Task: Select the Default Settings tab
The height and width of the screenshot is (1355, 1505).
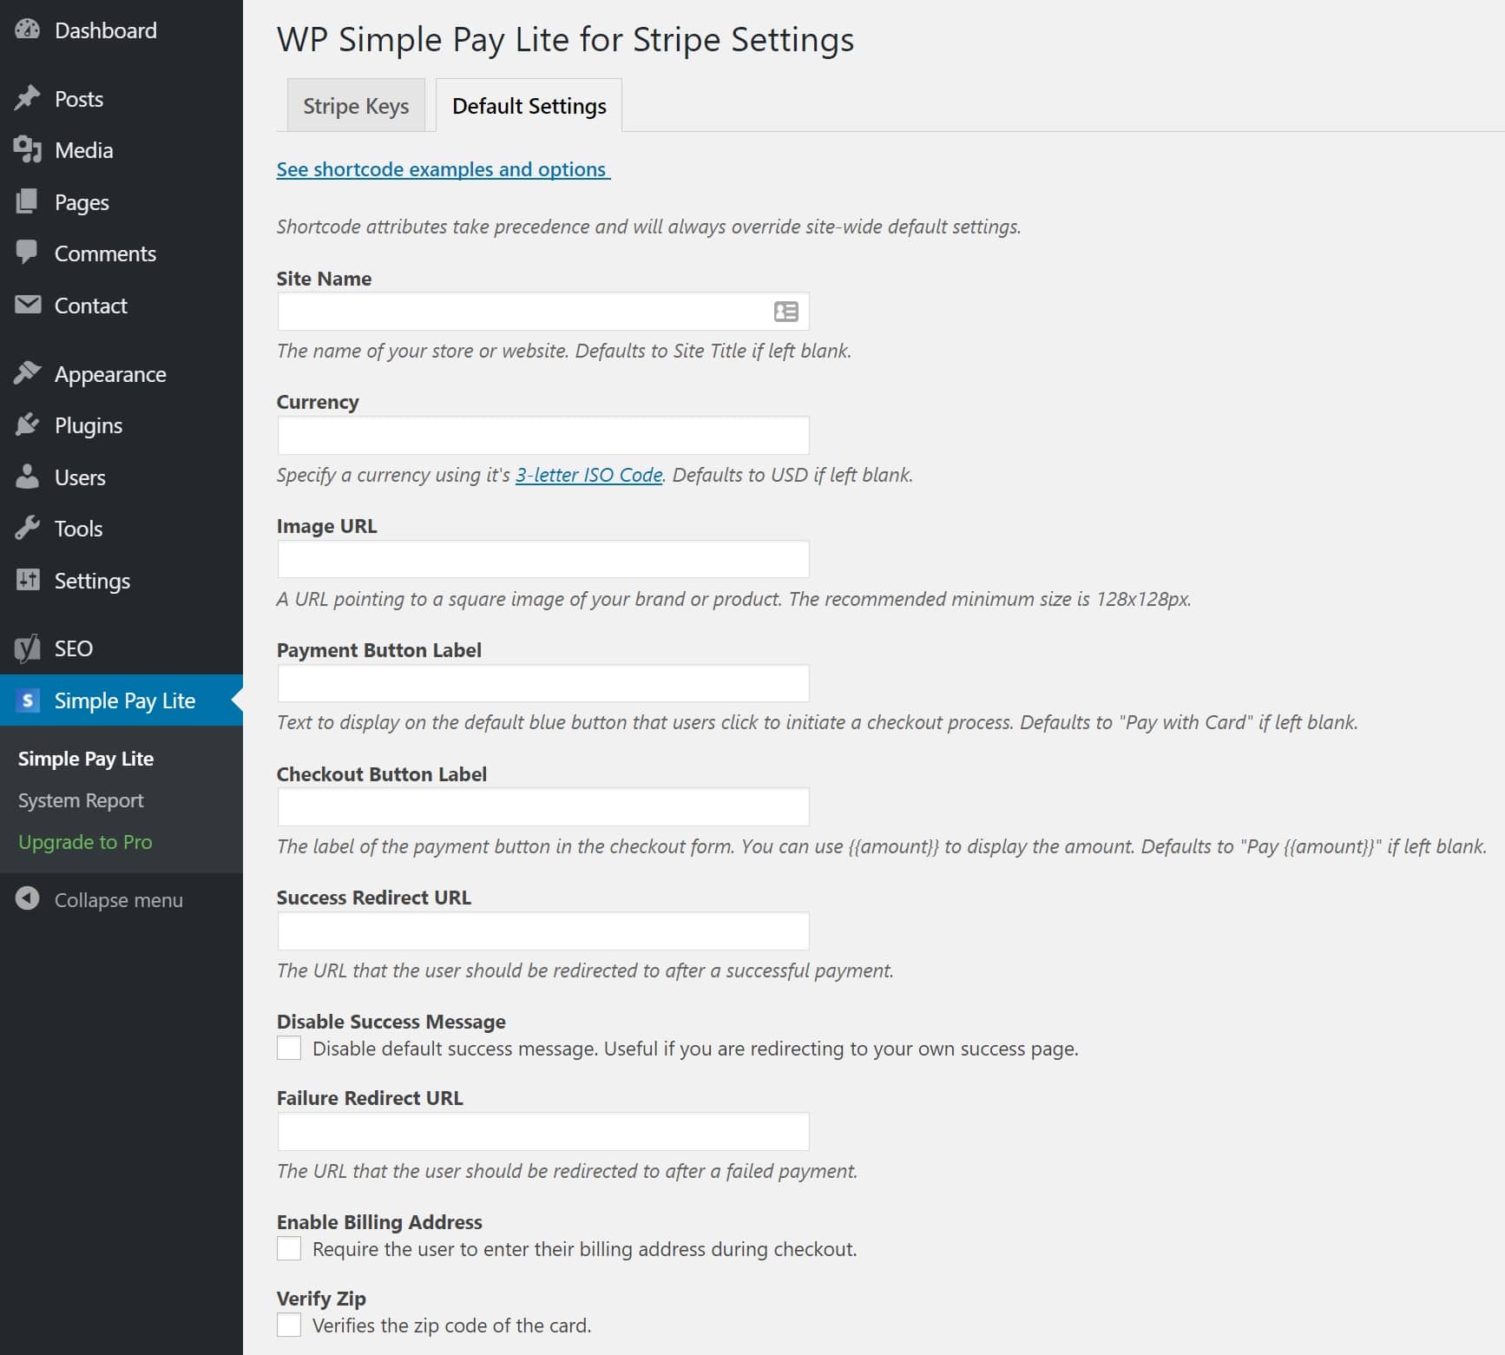Action: click(528, 105)
